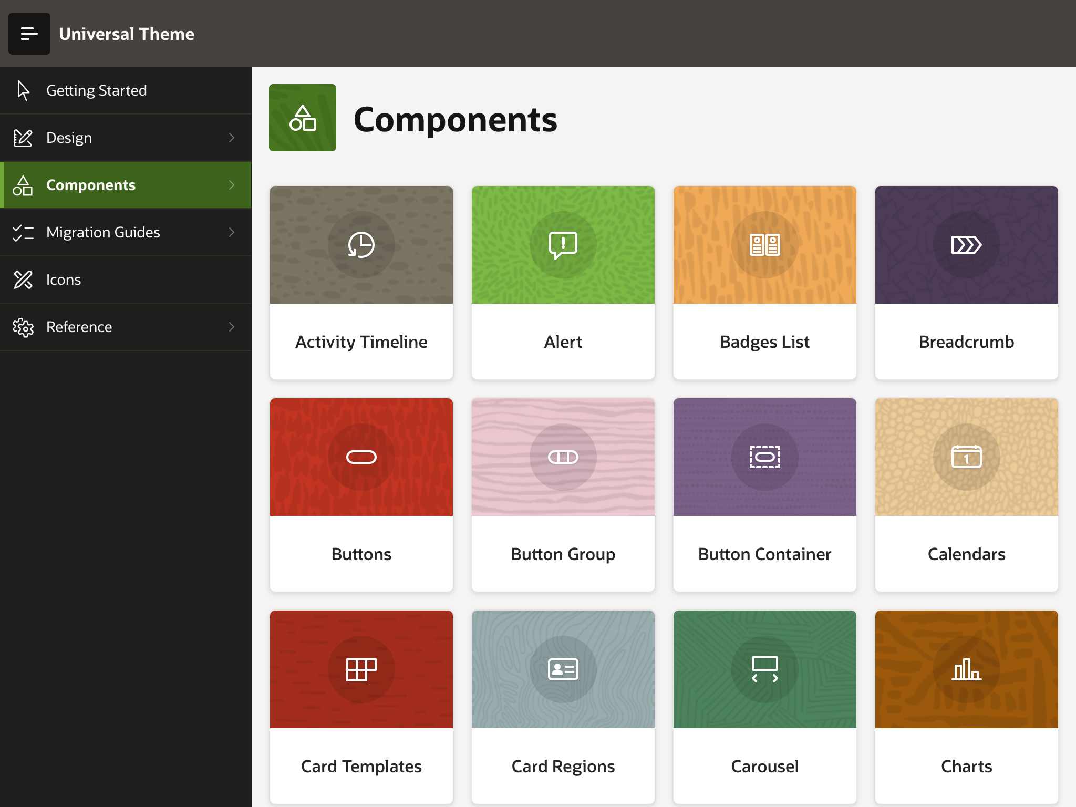The height and width of the screenshot is (807, 1076).
Task: Expand the Migration Guides chevron
Action: coord(232,232)
